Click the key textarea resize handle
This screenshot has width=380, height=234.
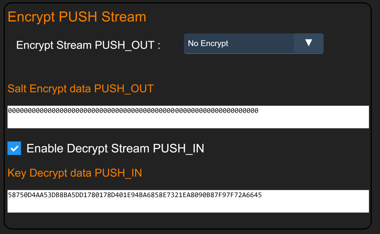[x=367, y=211]
